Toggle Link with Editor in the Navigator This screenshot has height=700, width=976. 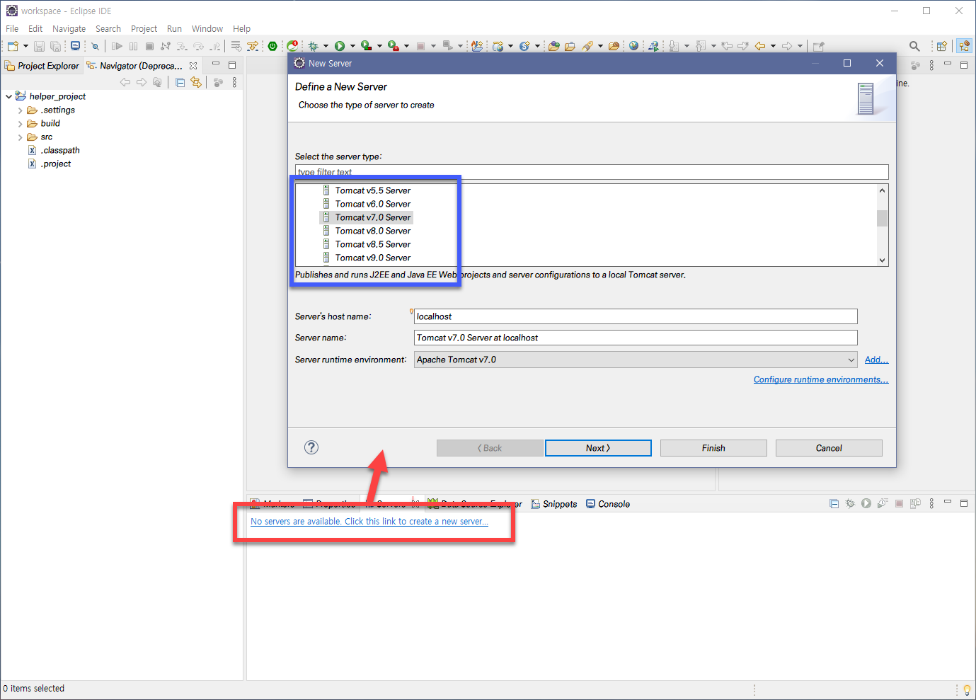click(x=196, y=82)
